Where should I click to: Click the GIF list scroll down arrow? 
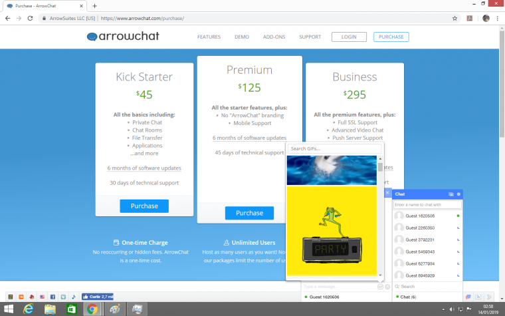pos(380,275)
